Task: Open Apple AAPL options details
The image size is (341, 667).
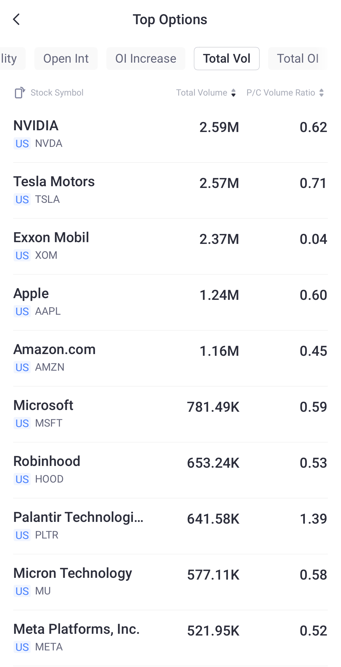Action: [x=170, y=302]
